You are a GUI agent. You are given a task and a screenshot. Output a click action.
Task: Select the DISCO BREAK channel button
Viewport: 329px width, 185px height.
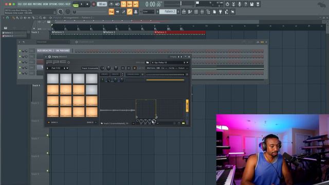click(x=53, y=51)
